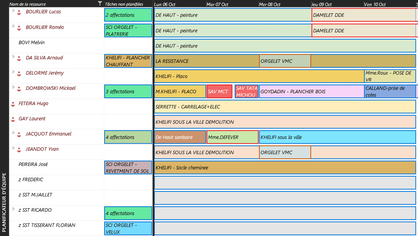Click the red person icon beside BOURLIER Roméo
The image size is (418, 236).
tap(19, 28)
